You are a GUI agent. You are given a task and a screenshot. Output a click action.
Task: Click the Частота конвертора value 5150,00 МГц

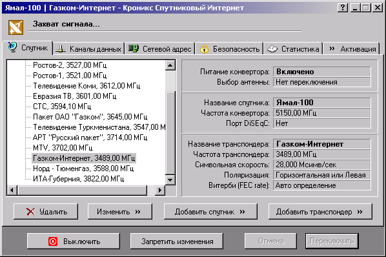tap(321, 113)
